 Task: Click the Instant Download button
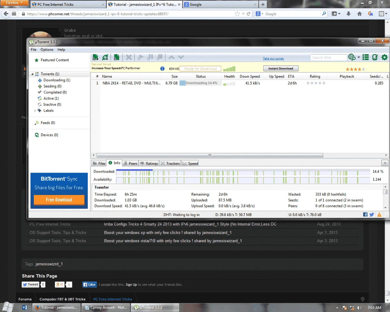tap(281, 69)
